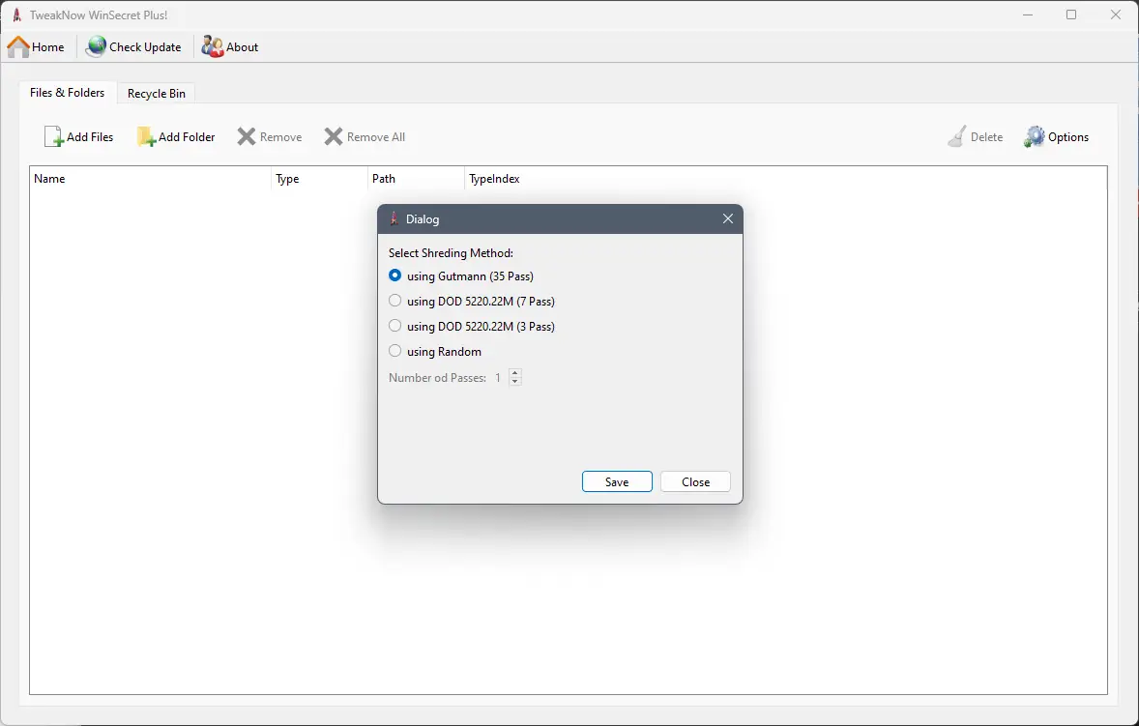Select the using Random shredding method
The image size is (1139, 726).
[394, 350]
